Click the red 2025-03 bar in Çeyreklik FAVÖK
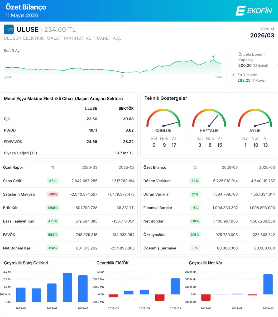Viewport: 278px width, 317px height. point(113,296)
